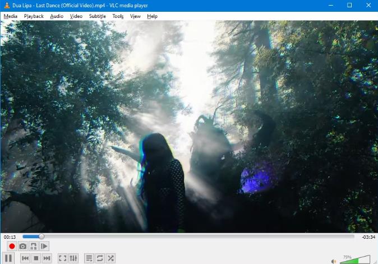Click the red Record button
Screen dimensions: 378x264
[x=12, y=246]
